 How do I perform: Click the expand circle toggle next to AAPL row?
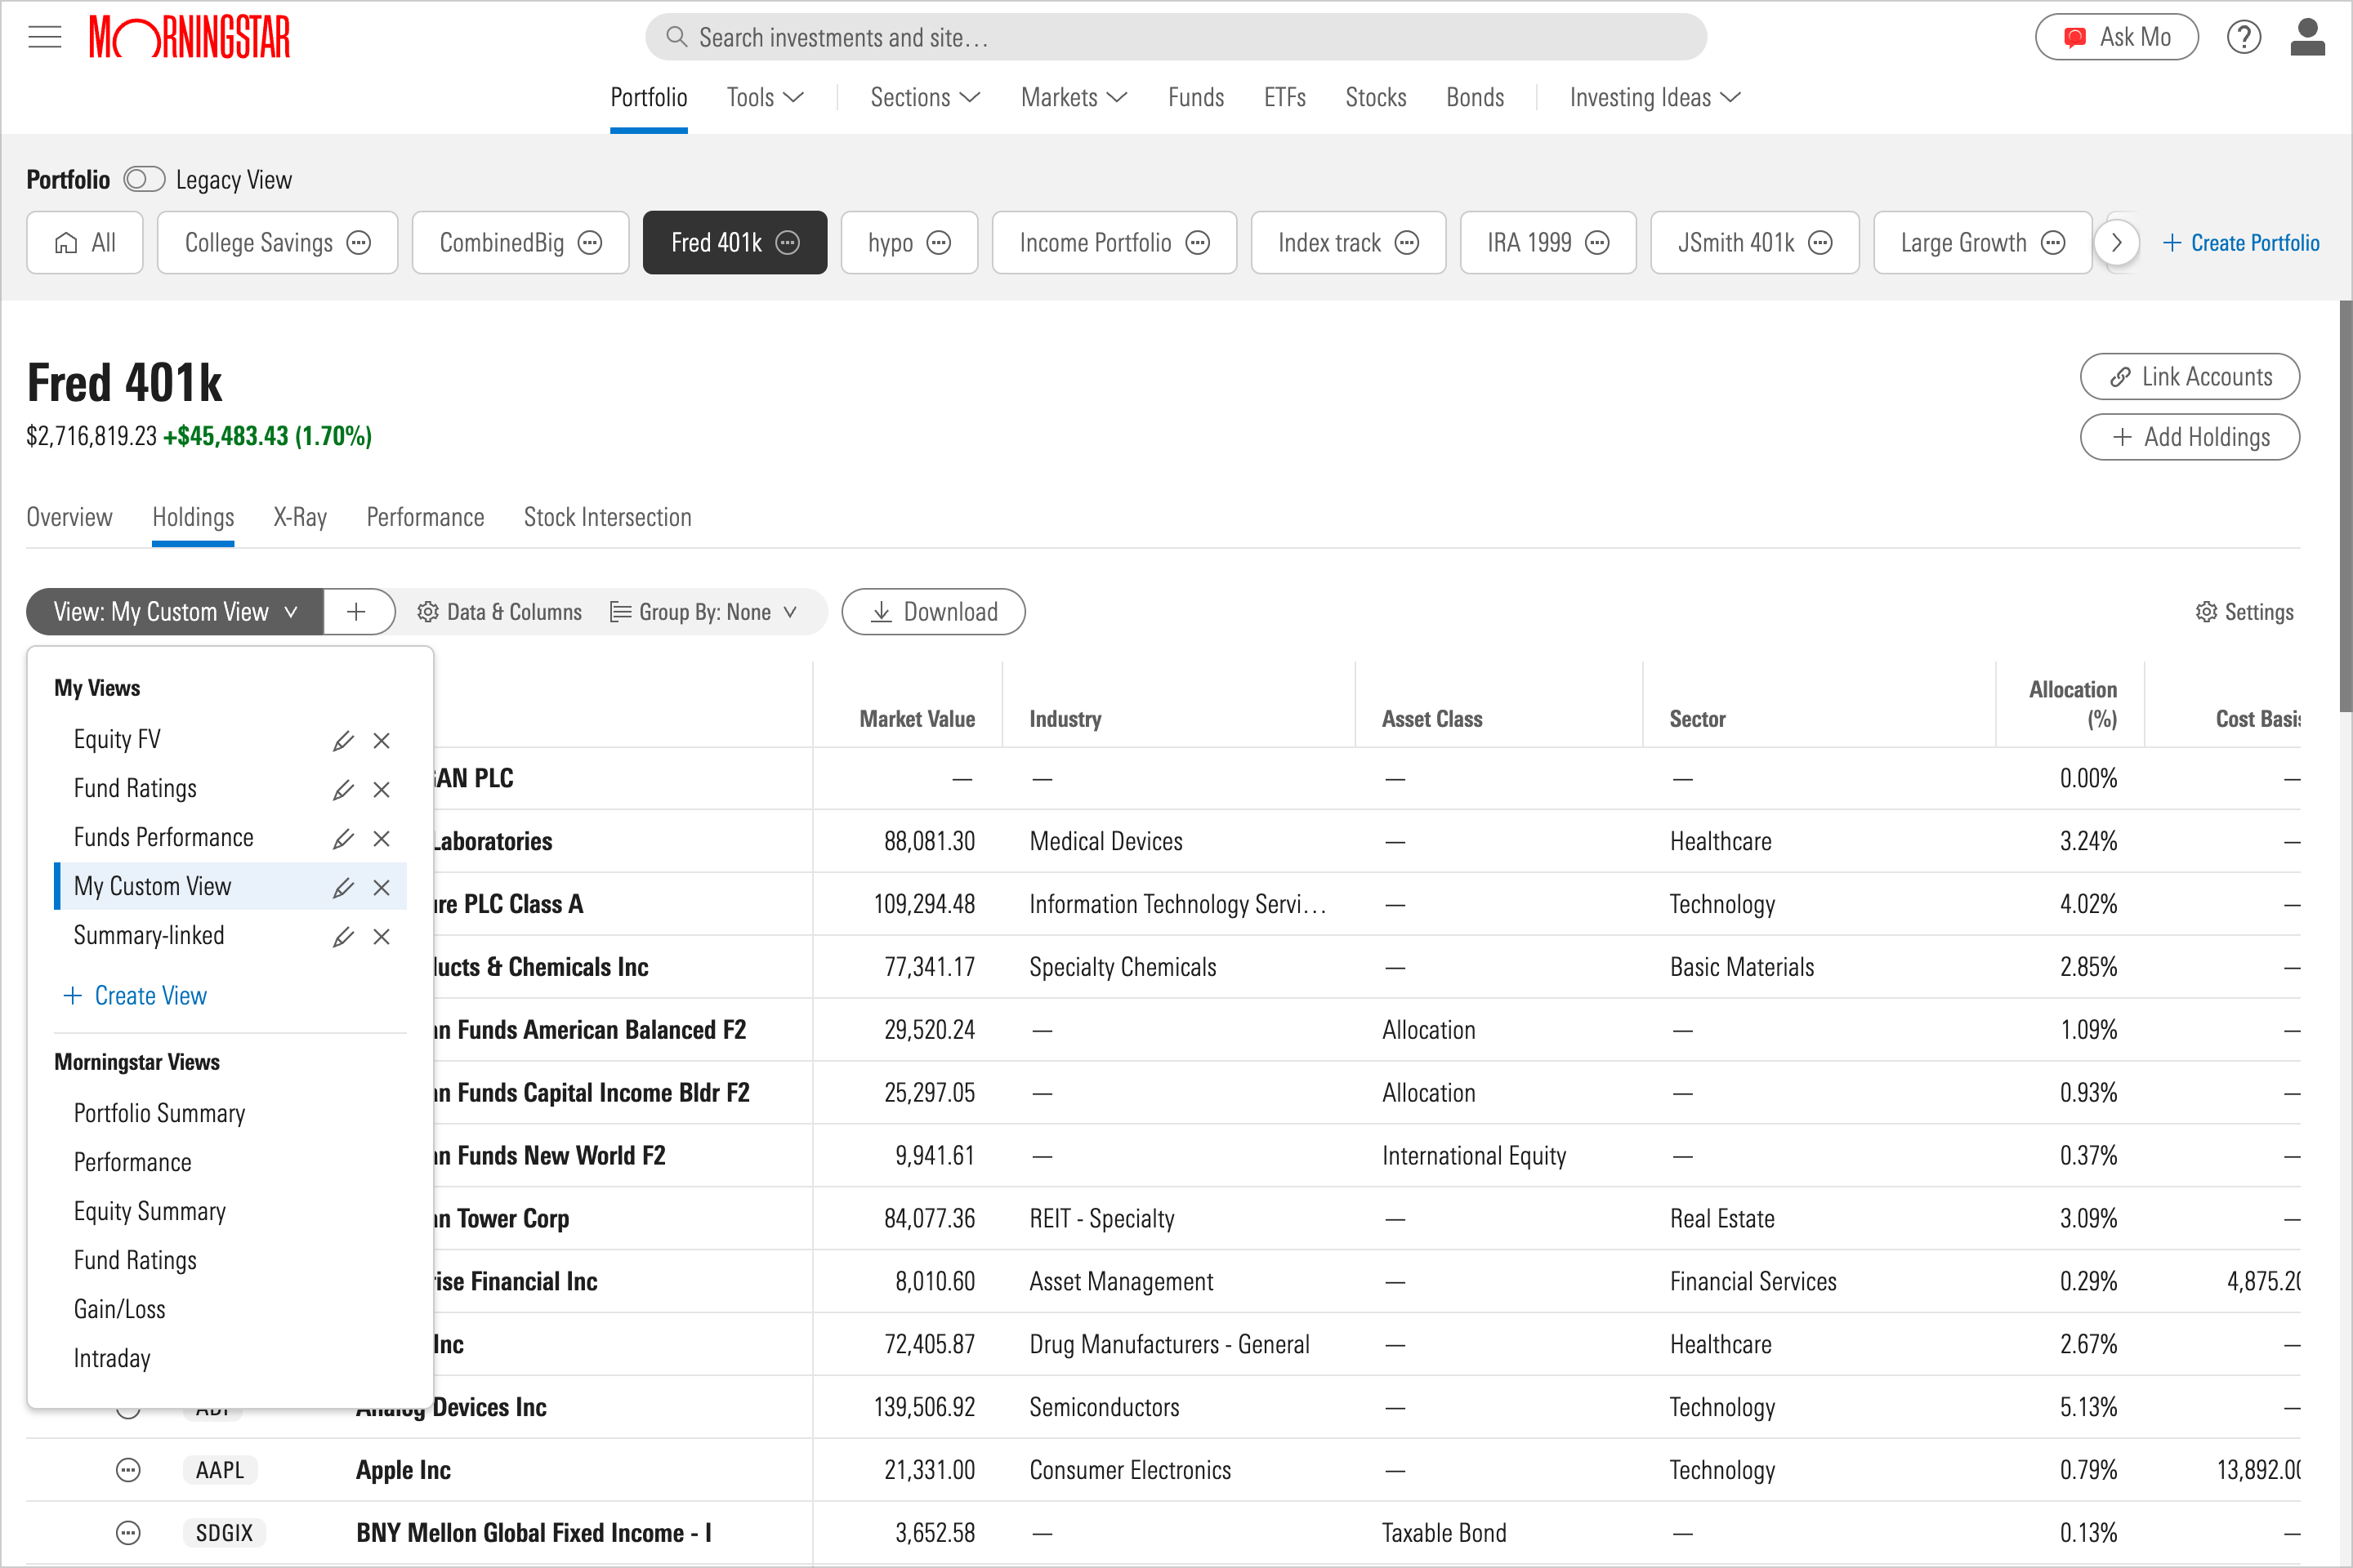click(x=127, y=1470)
